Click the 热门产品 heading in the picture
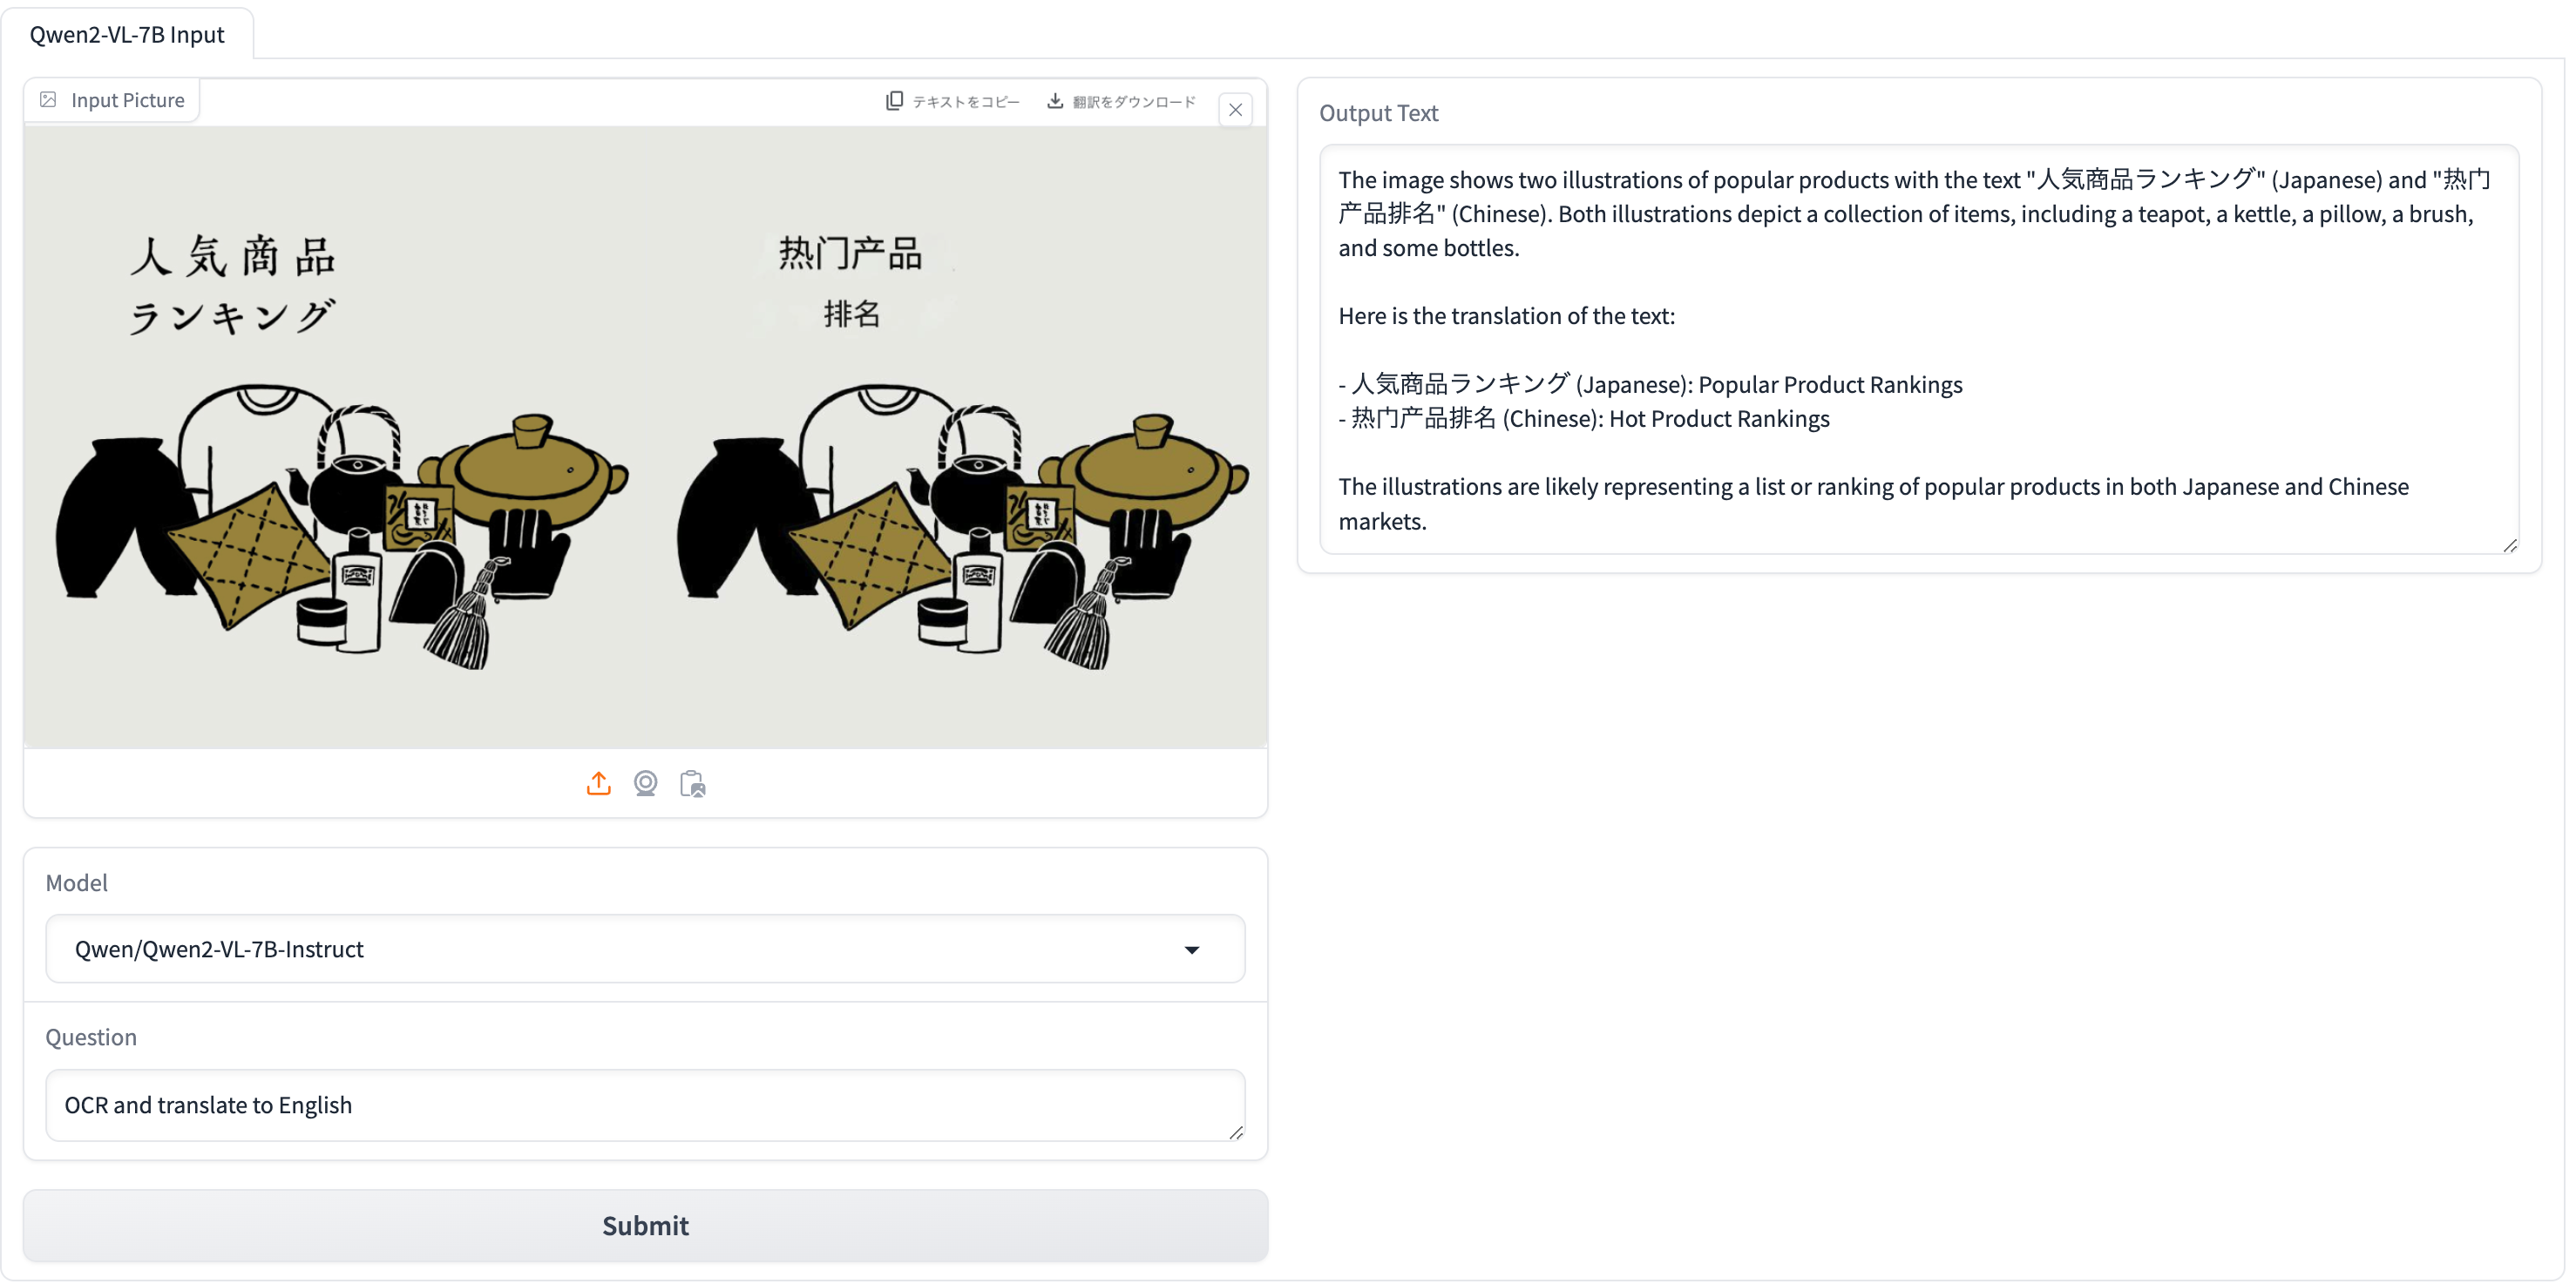The image size is (2576, 1284). (x=850, y=253)
